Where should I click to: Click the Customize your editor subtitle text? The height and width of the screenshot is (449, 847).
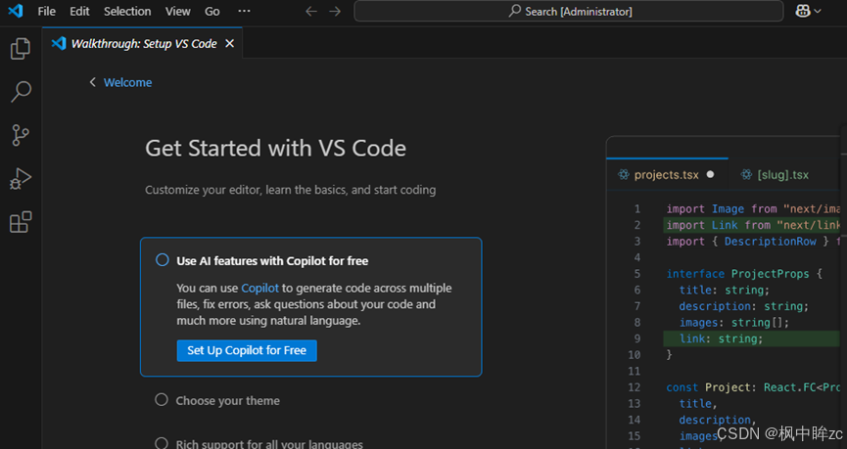click(290, 190)
